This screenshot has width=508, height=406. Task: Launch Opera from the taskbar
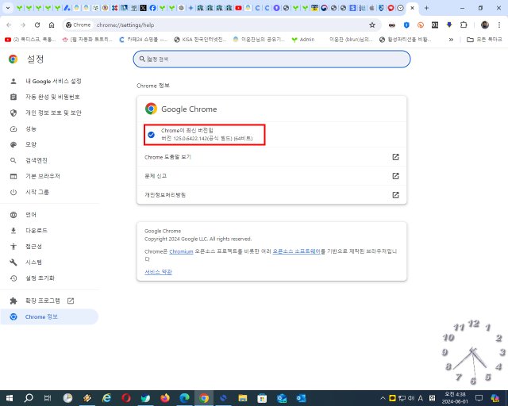tap(126, 398)
